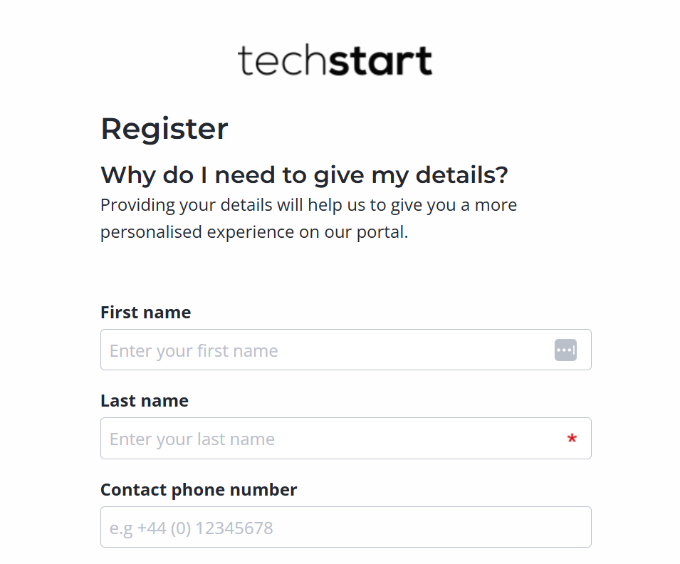The height and width of the screenshot is (564, 680).
Task: Click the red asterisk in Last name field
Action: point(572,439)
